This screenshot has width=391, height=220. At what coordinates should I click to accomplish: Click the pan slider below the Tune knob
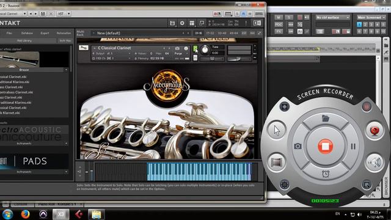(x=212, y=59)
